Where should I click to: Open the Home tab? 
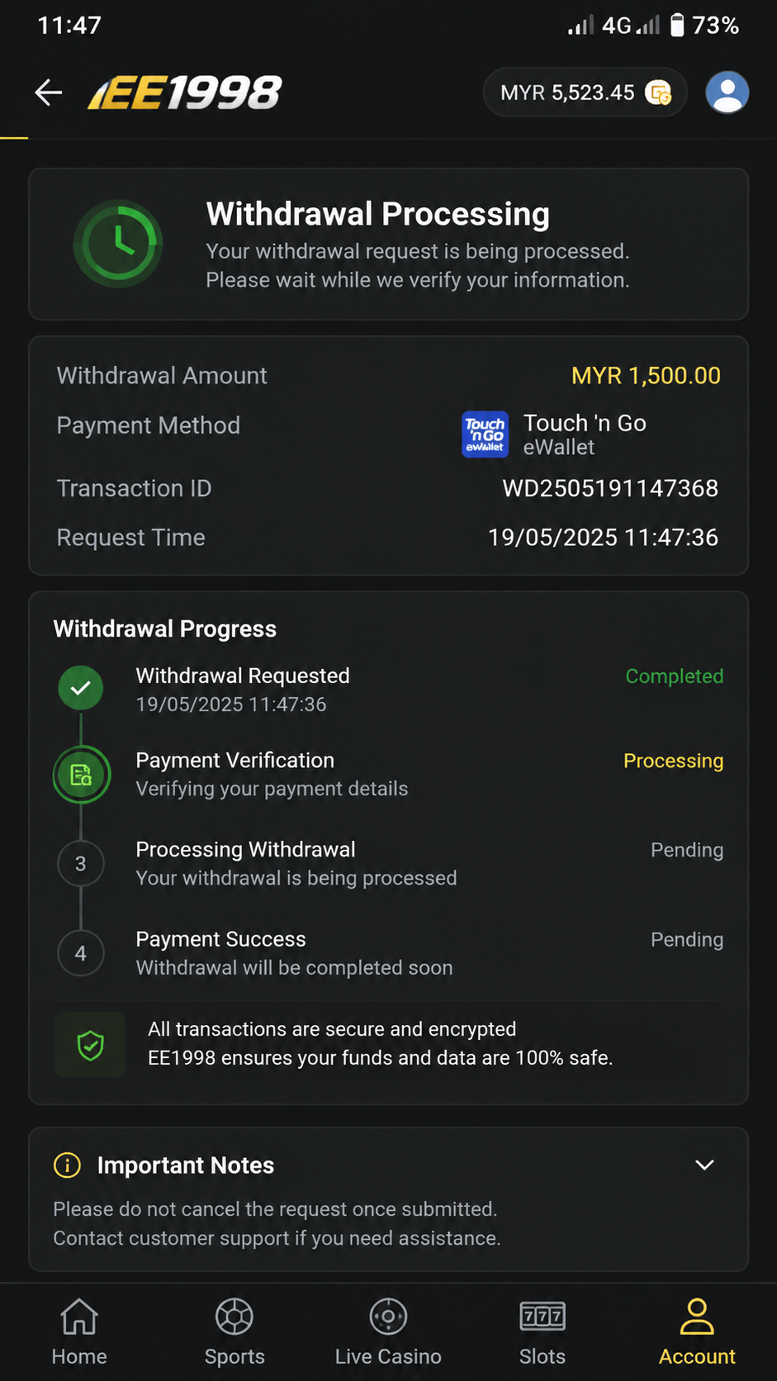pos(79,1332)
